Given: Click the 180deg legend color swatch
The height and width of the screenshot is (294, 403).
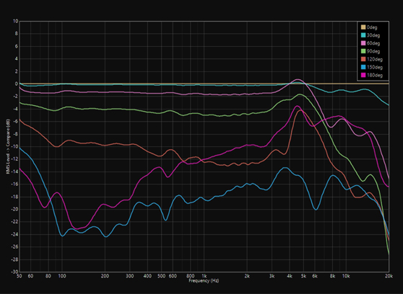Looking at the screenshot, I should tap(363, 75).
